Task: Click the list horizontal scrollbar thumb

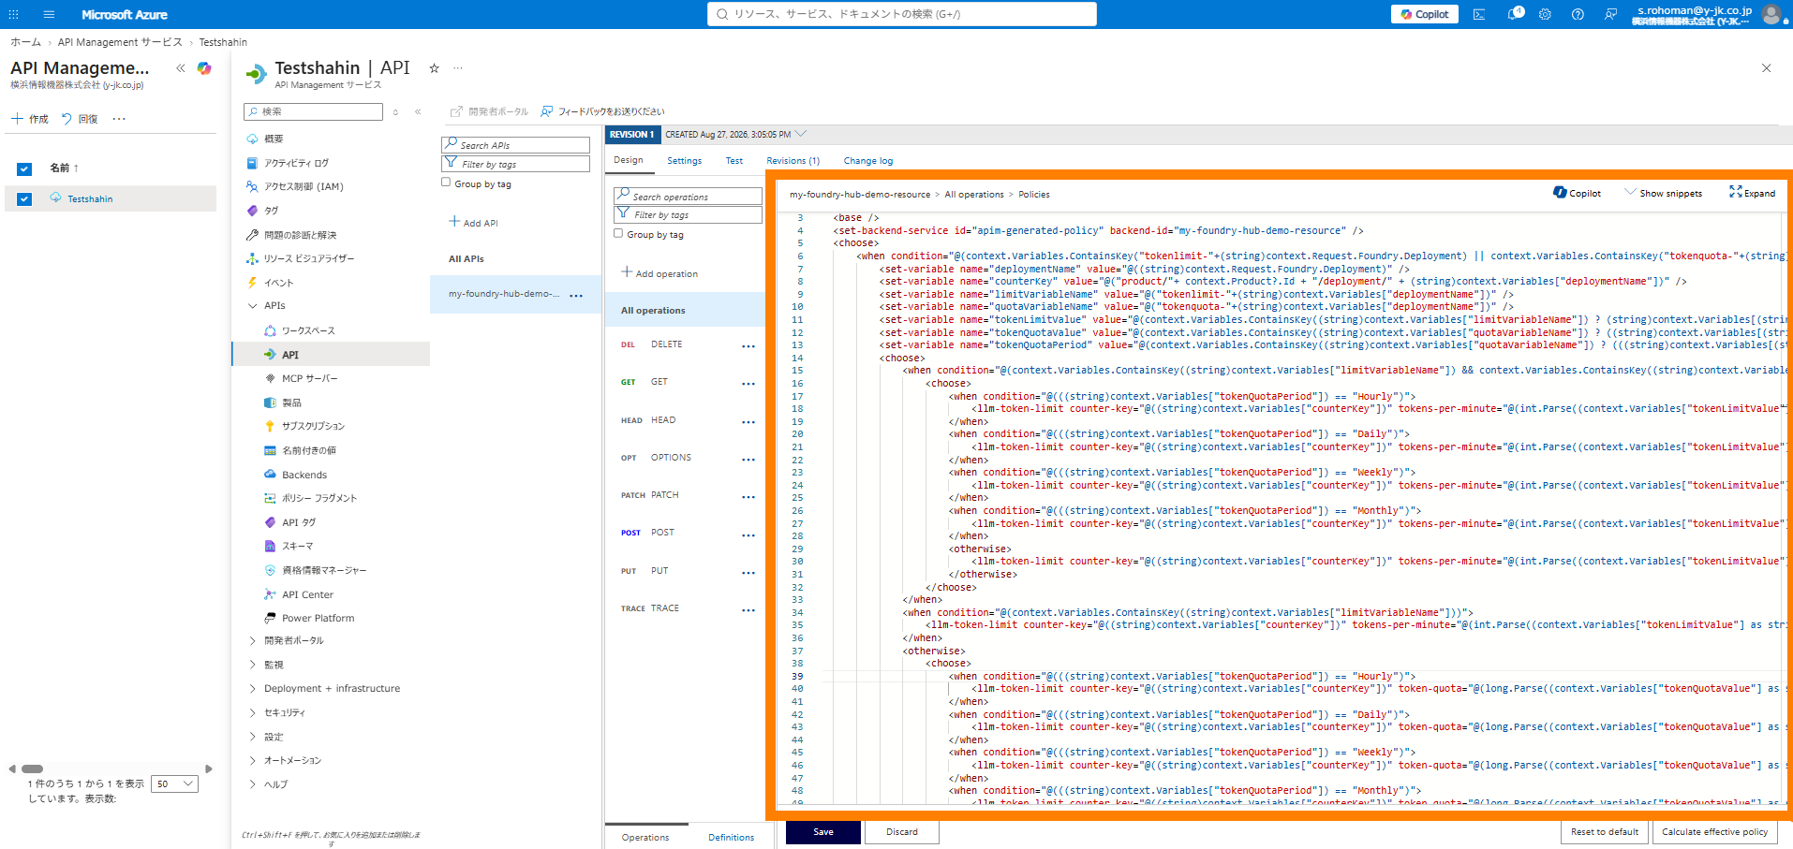Action: [x=33, y=768]
